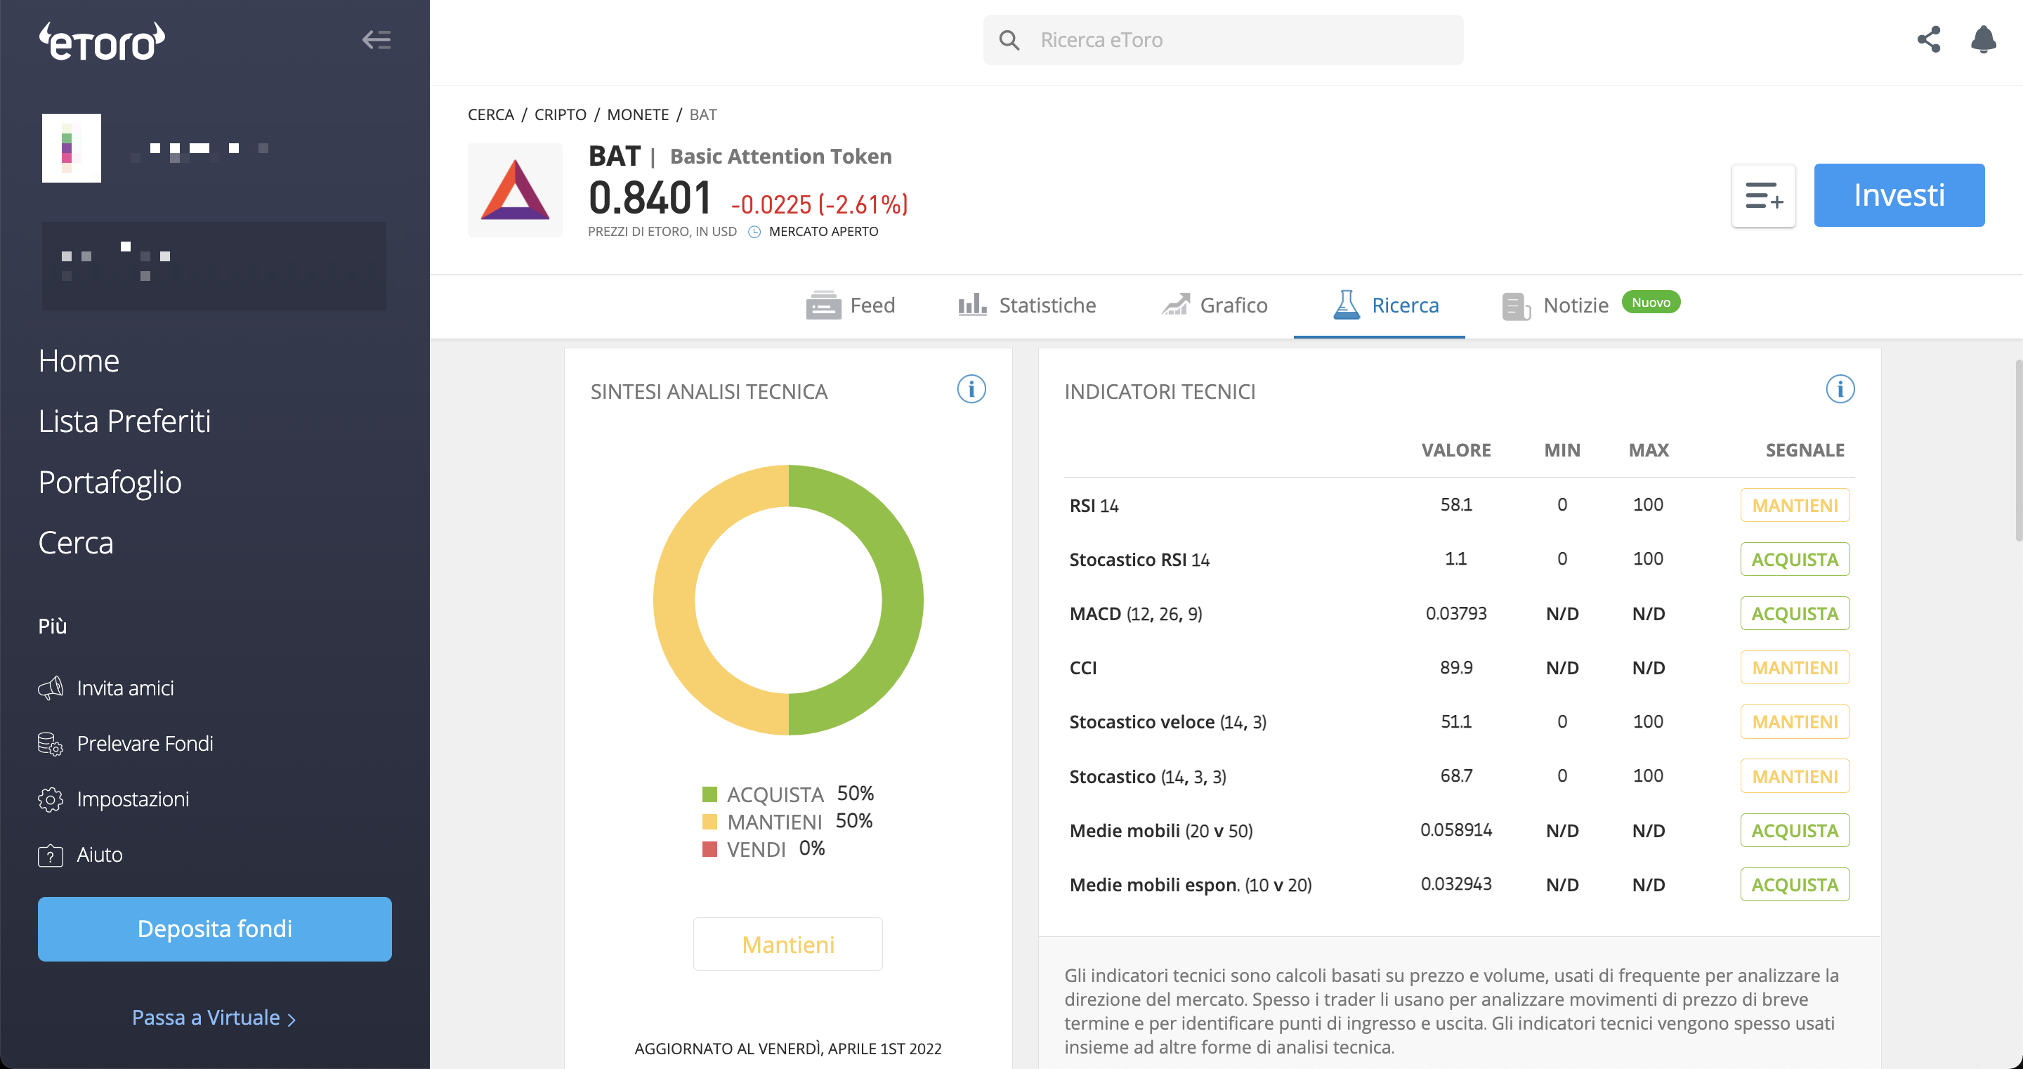Open Aiuto help icon
The height and width of the screenshot is (1069, 2023).
[x=51, y=855]
